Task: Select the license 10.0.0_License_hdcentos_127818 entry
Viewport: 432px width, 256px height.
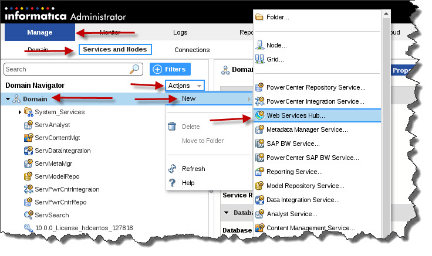Action: [x=84, y=228]
